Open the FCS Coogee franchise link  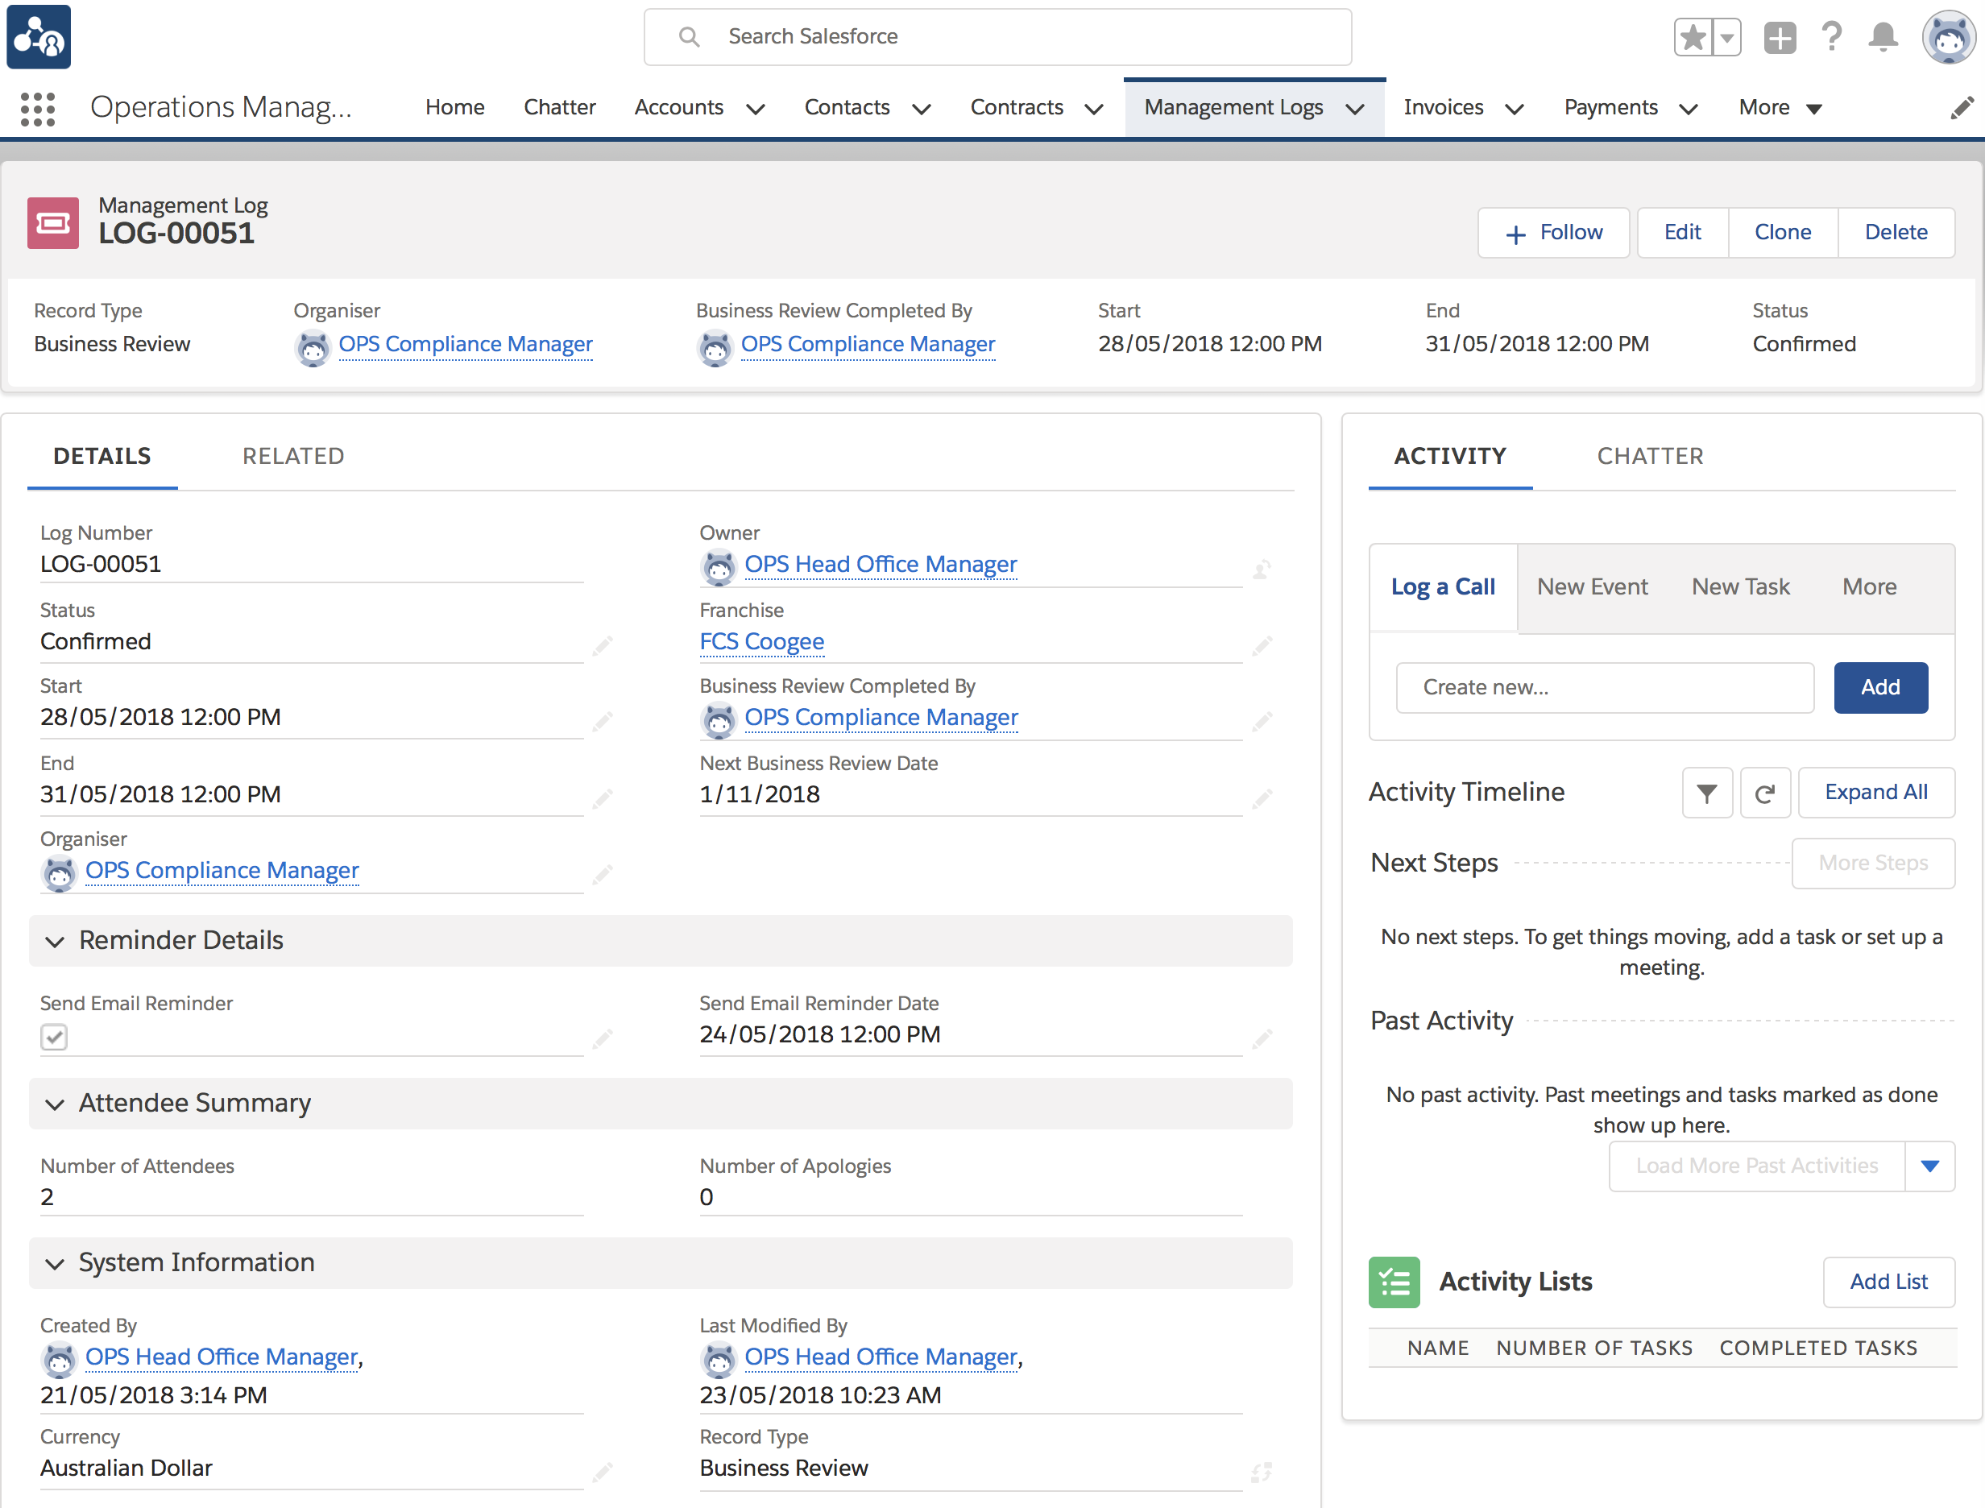point(761,642)
